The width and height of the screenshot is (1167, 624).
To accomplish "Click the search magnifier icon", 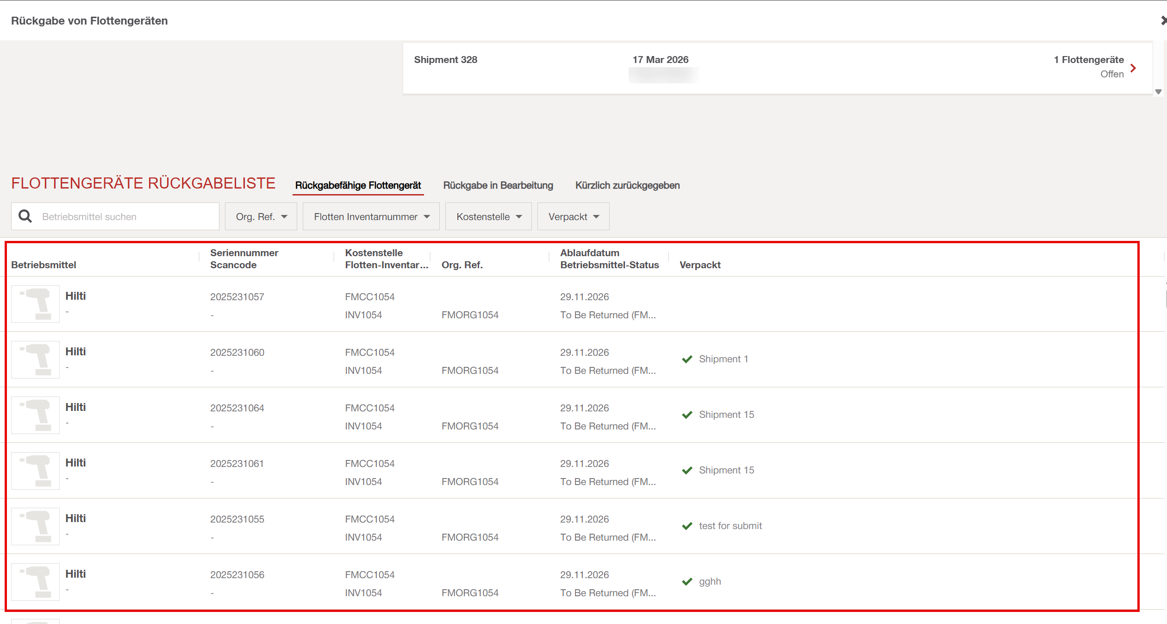I will pyautogui.click(x=25, y=216).
